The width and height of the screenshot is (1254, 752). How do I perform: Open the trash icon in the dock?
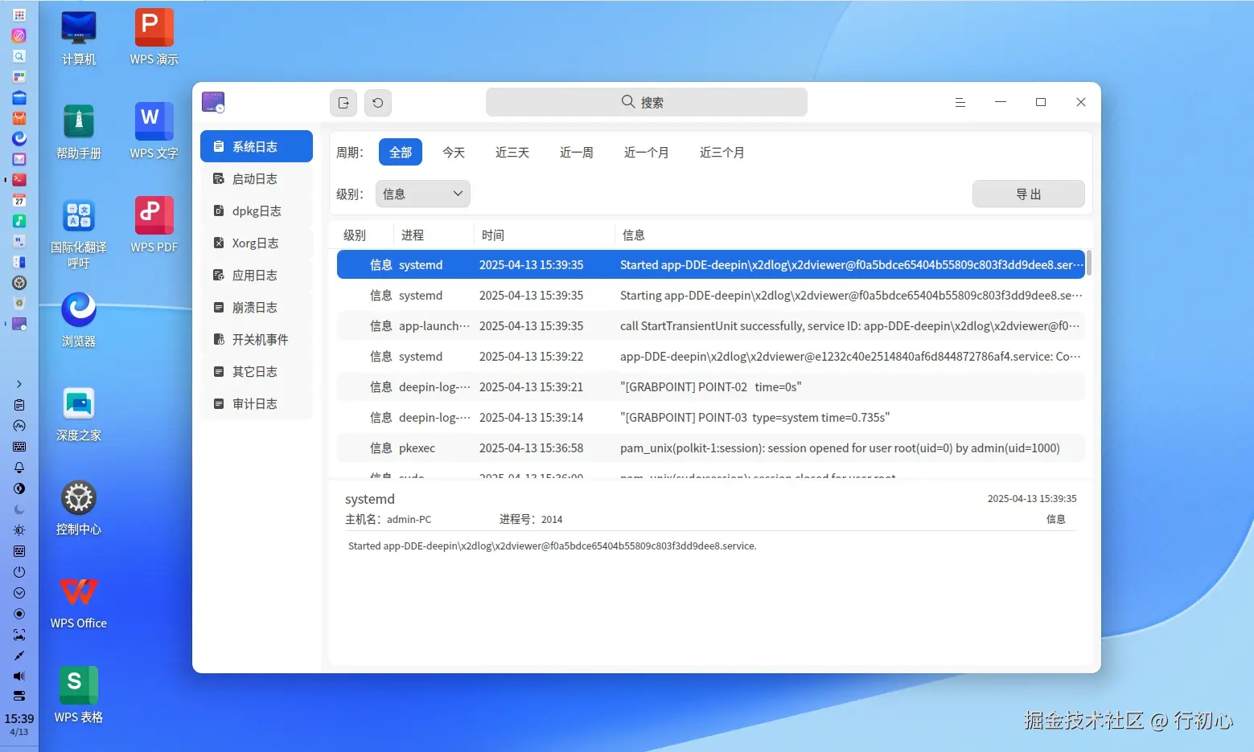coord(19,303)
